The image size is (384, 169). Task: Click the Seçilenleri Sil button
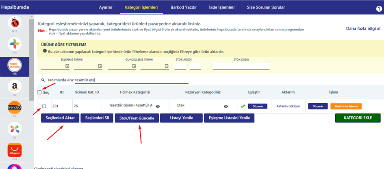pyautogui.click(x=97, y=118)
